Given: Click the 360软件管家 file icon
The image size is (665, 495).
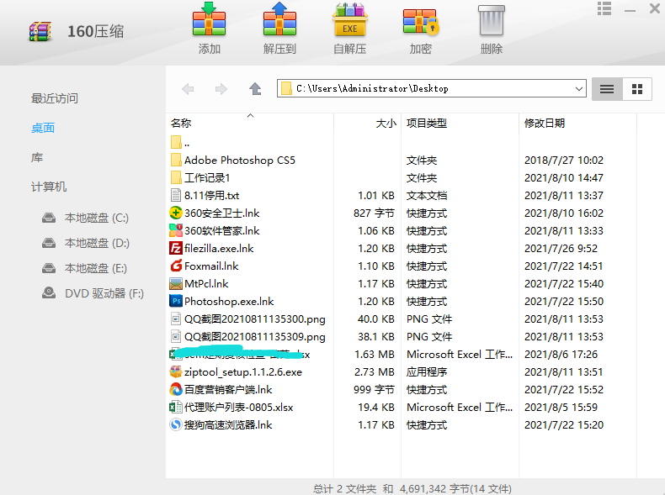Looking at the screenshot, I should point(176,230).
